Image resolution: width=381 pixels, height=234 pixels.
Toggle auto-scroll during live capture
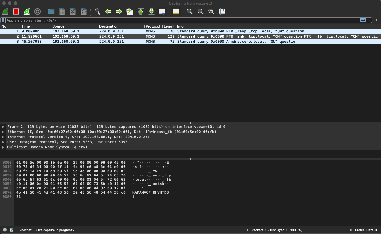pyautogui.click(x=163, y=11)
